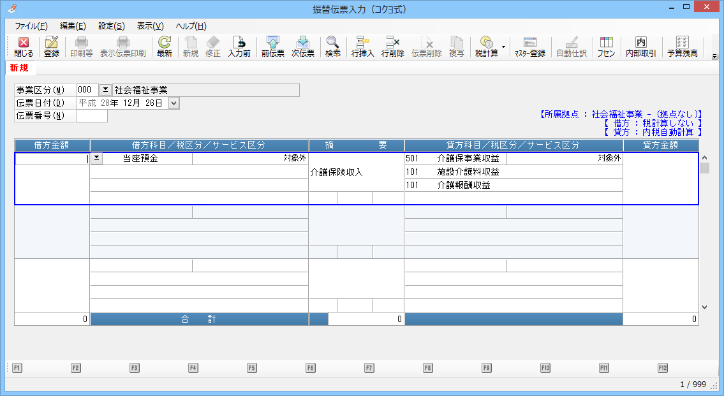Click the 閉じる (Close) toolbar icon
724x396 pixels.
[x=24, y=47]
